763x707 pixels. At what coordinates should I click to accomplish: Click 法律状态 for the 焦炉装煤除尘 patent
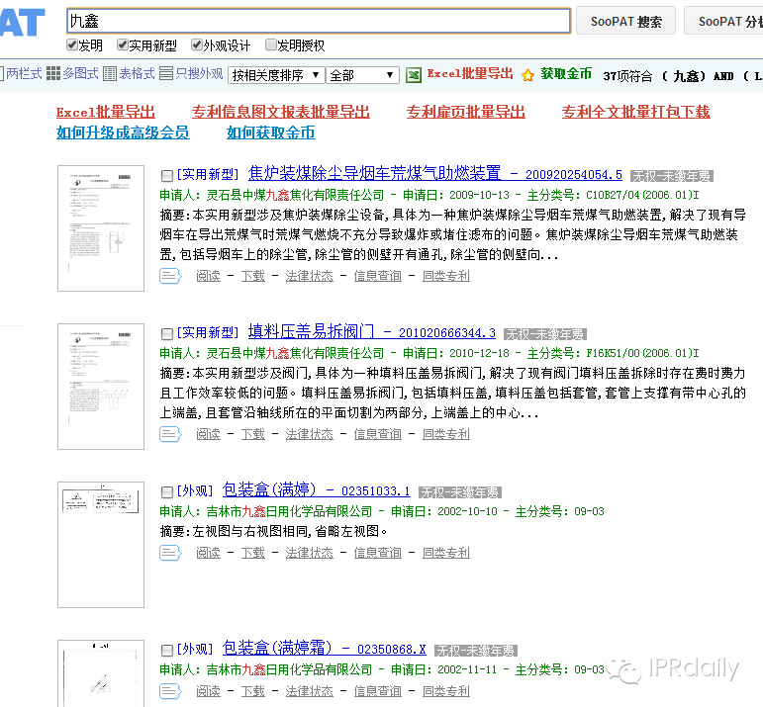(310, 276)
